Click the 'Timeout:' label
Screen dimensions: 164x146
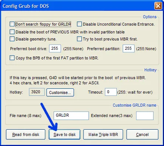[96, 92]
